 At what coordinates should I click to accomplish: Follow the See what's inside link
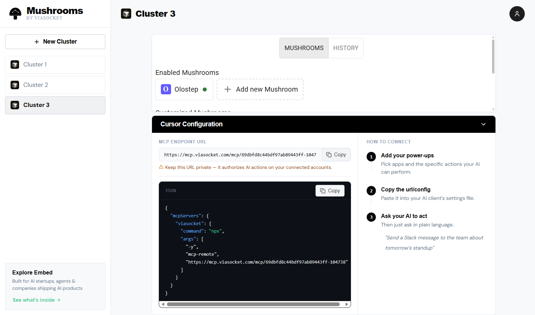click(x=36, y=300)
